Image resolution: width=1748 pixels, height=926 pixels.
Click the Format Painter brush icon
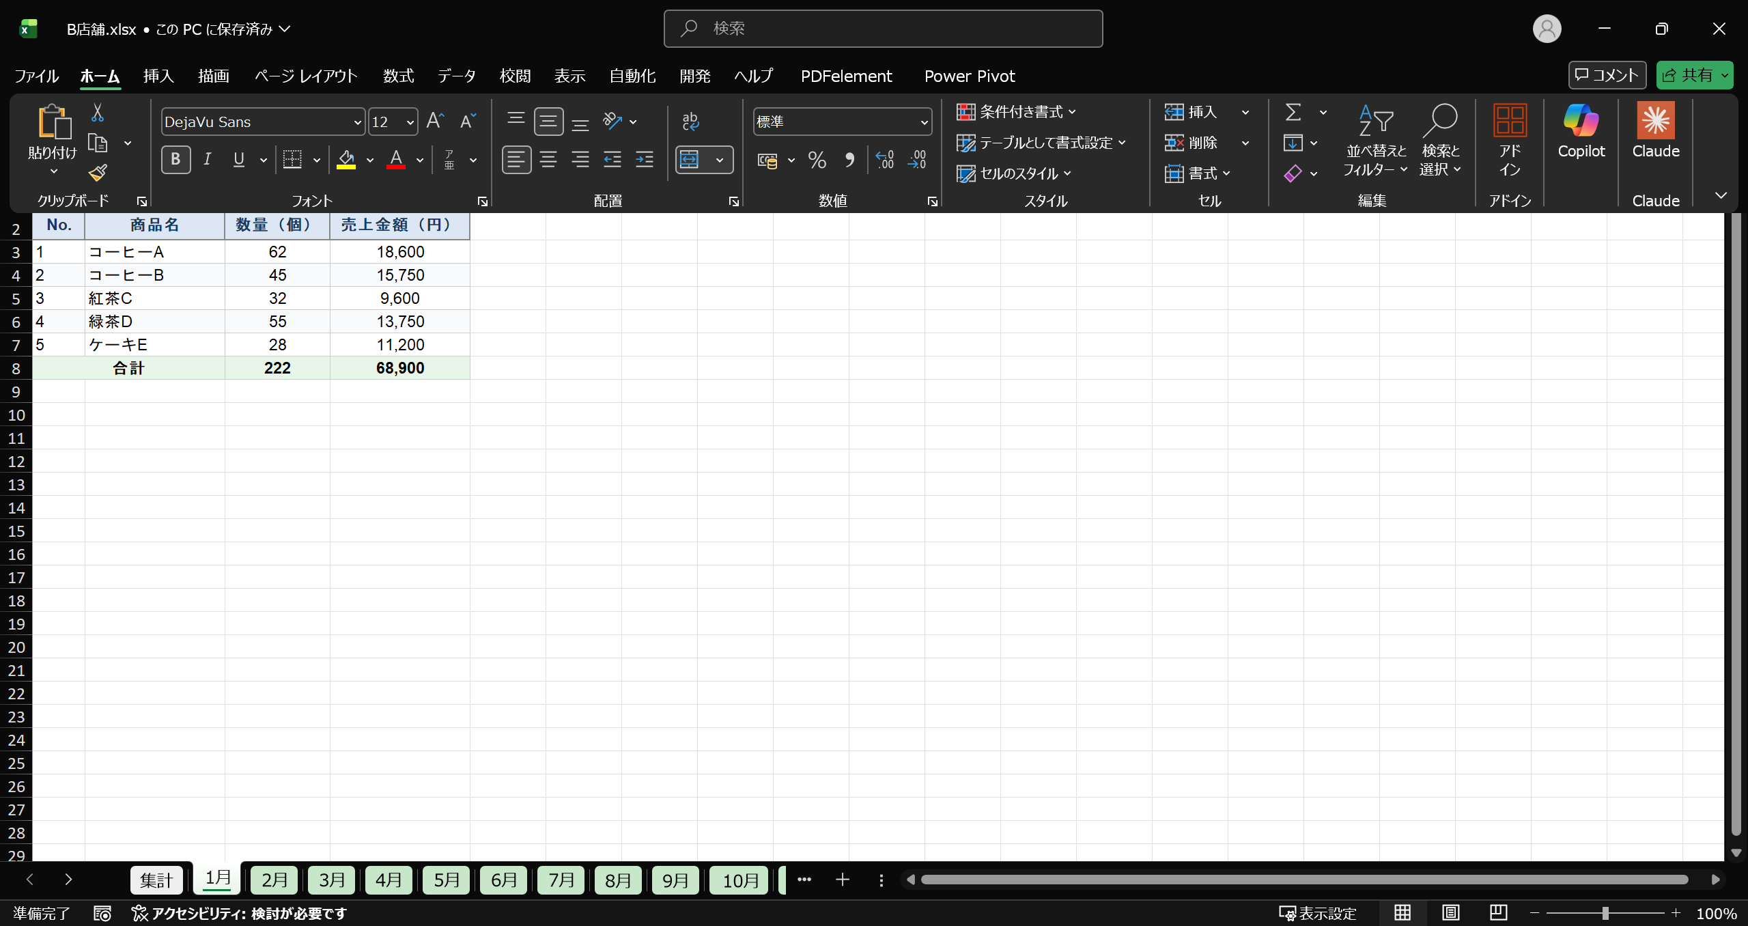(x=98, y=173)
